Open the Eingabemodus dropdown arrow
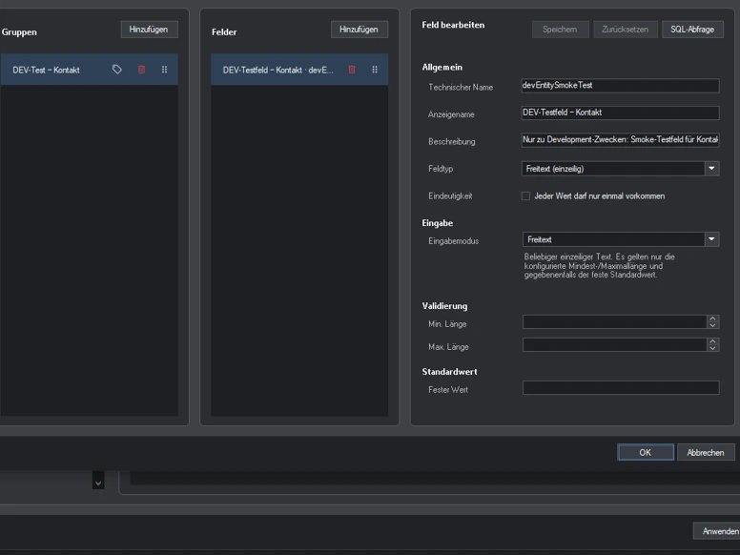 (x=711, y=239)
